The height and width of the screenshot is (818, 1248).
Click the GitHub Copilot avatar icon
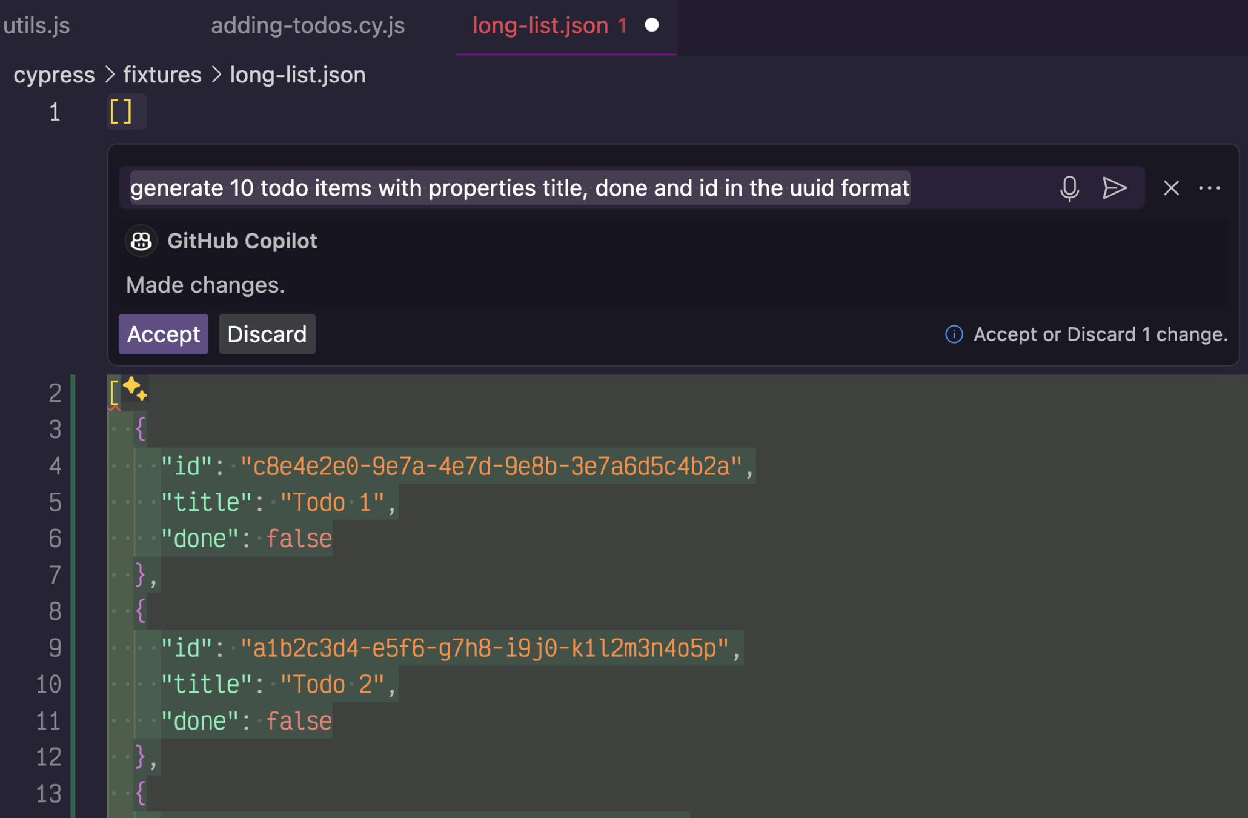pyautogui.click(x=141, y=241)
